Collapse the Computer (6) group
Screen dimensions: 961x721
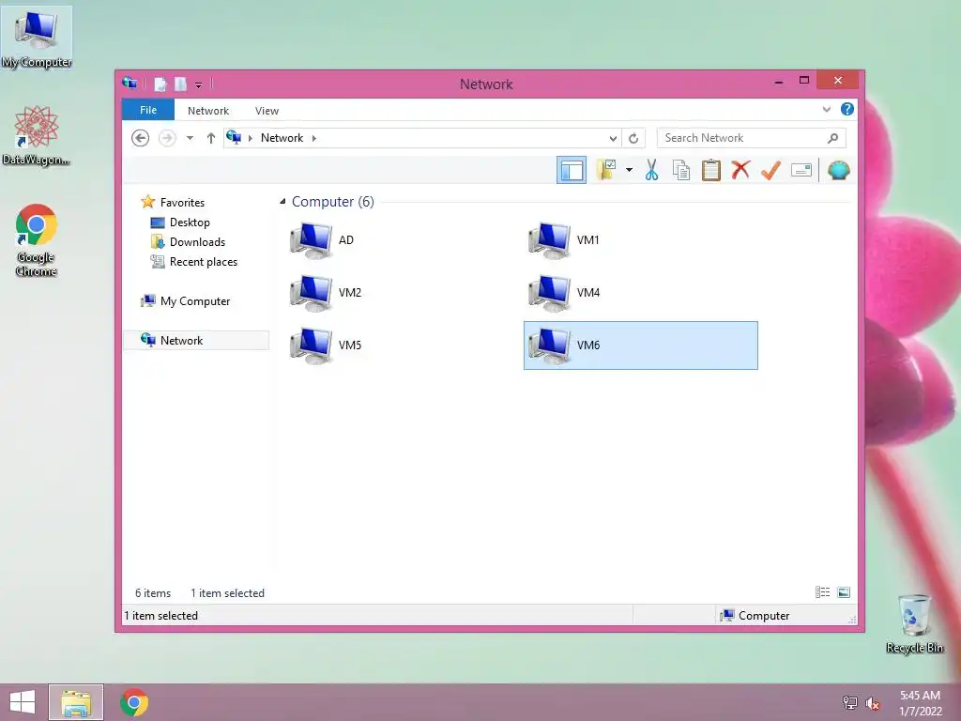(282, 202)
